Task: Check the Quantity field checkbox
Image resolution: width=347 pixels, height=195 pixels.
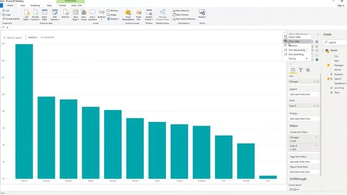Action: 329,74
